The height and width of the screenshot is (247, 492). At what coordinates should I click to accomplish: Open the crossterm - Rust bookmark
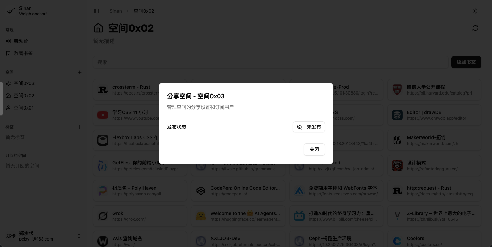click(140, 90)
